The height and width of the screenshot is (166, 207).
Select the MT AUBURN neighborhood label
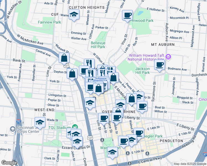coord(163,45)
